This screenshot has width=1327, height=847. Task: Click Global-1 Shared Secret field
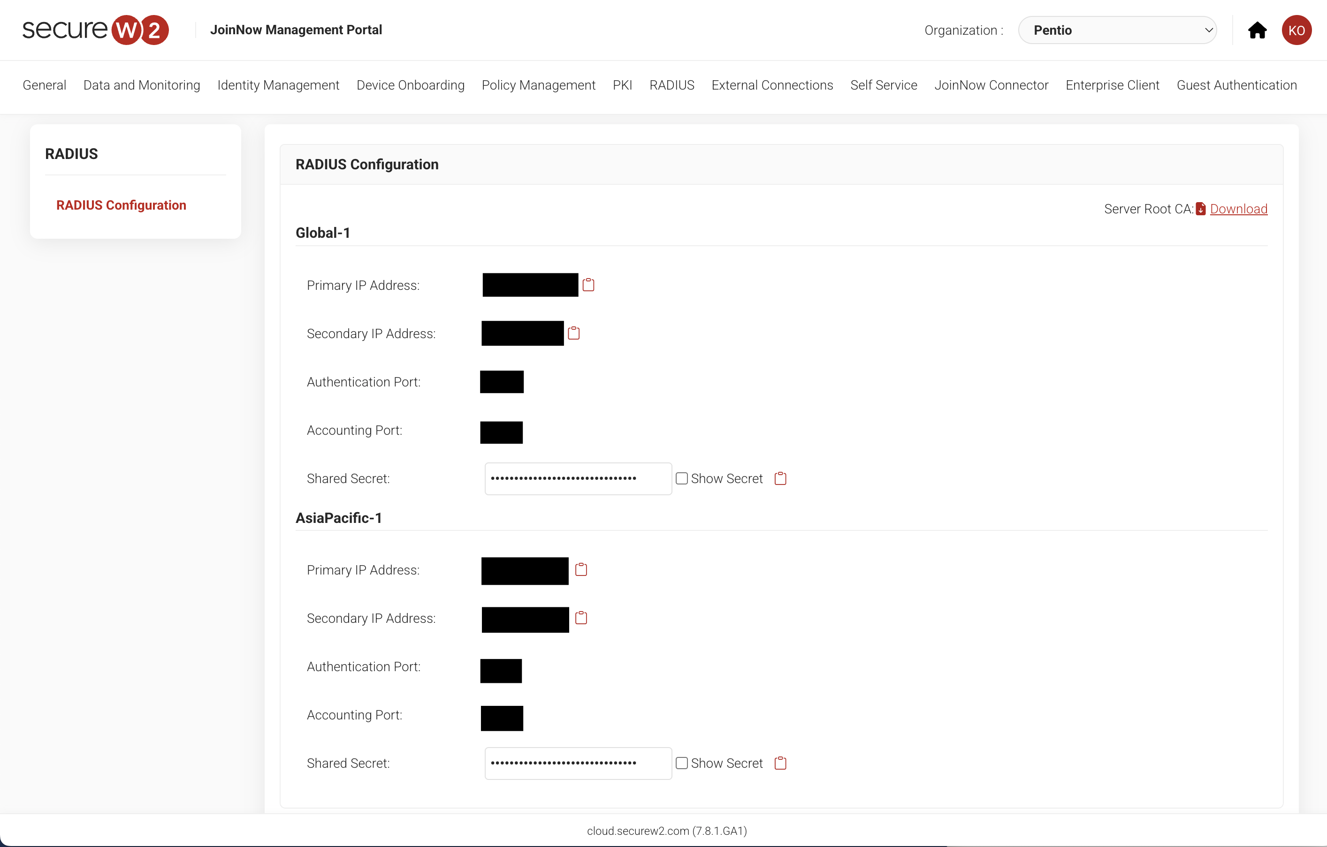point(578,478)
